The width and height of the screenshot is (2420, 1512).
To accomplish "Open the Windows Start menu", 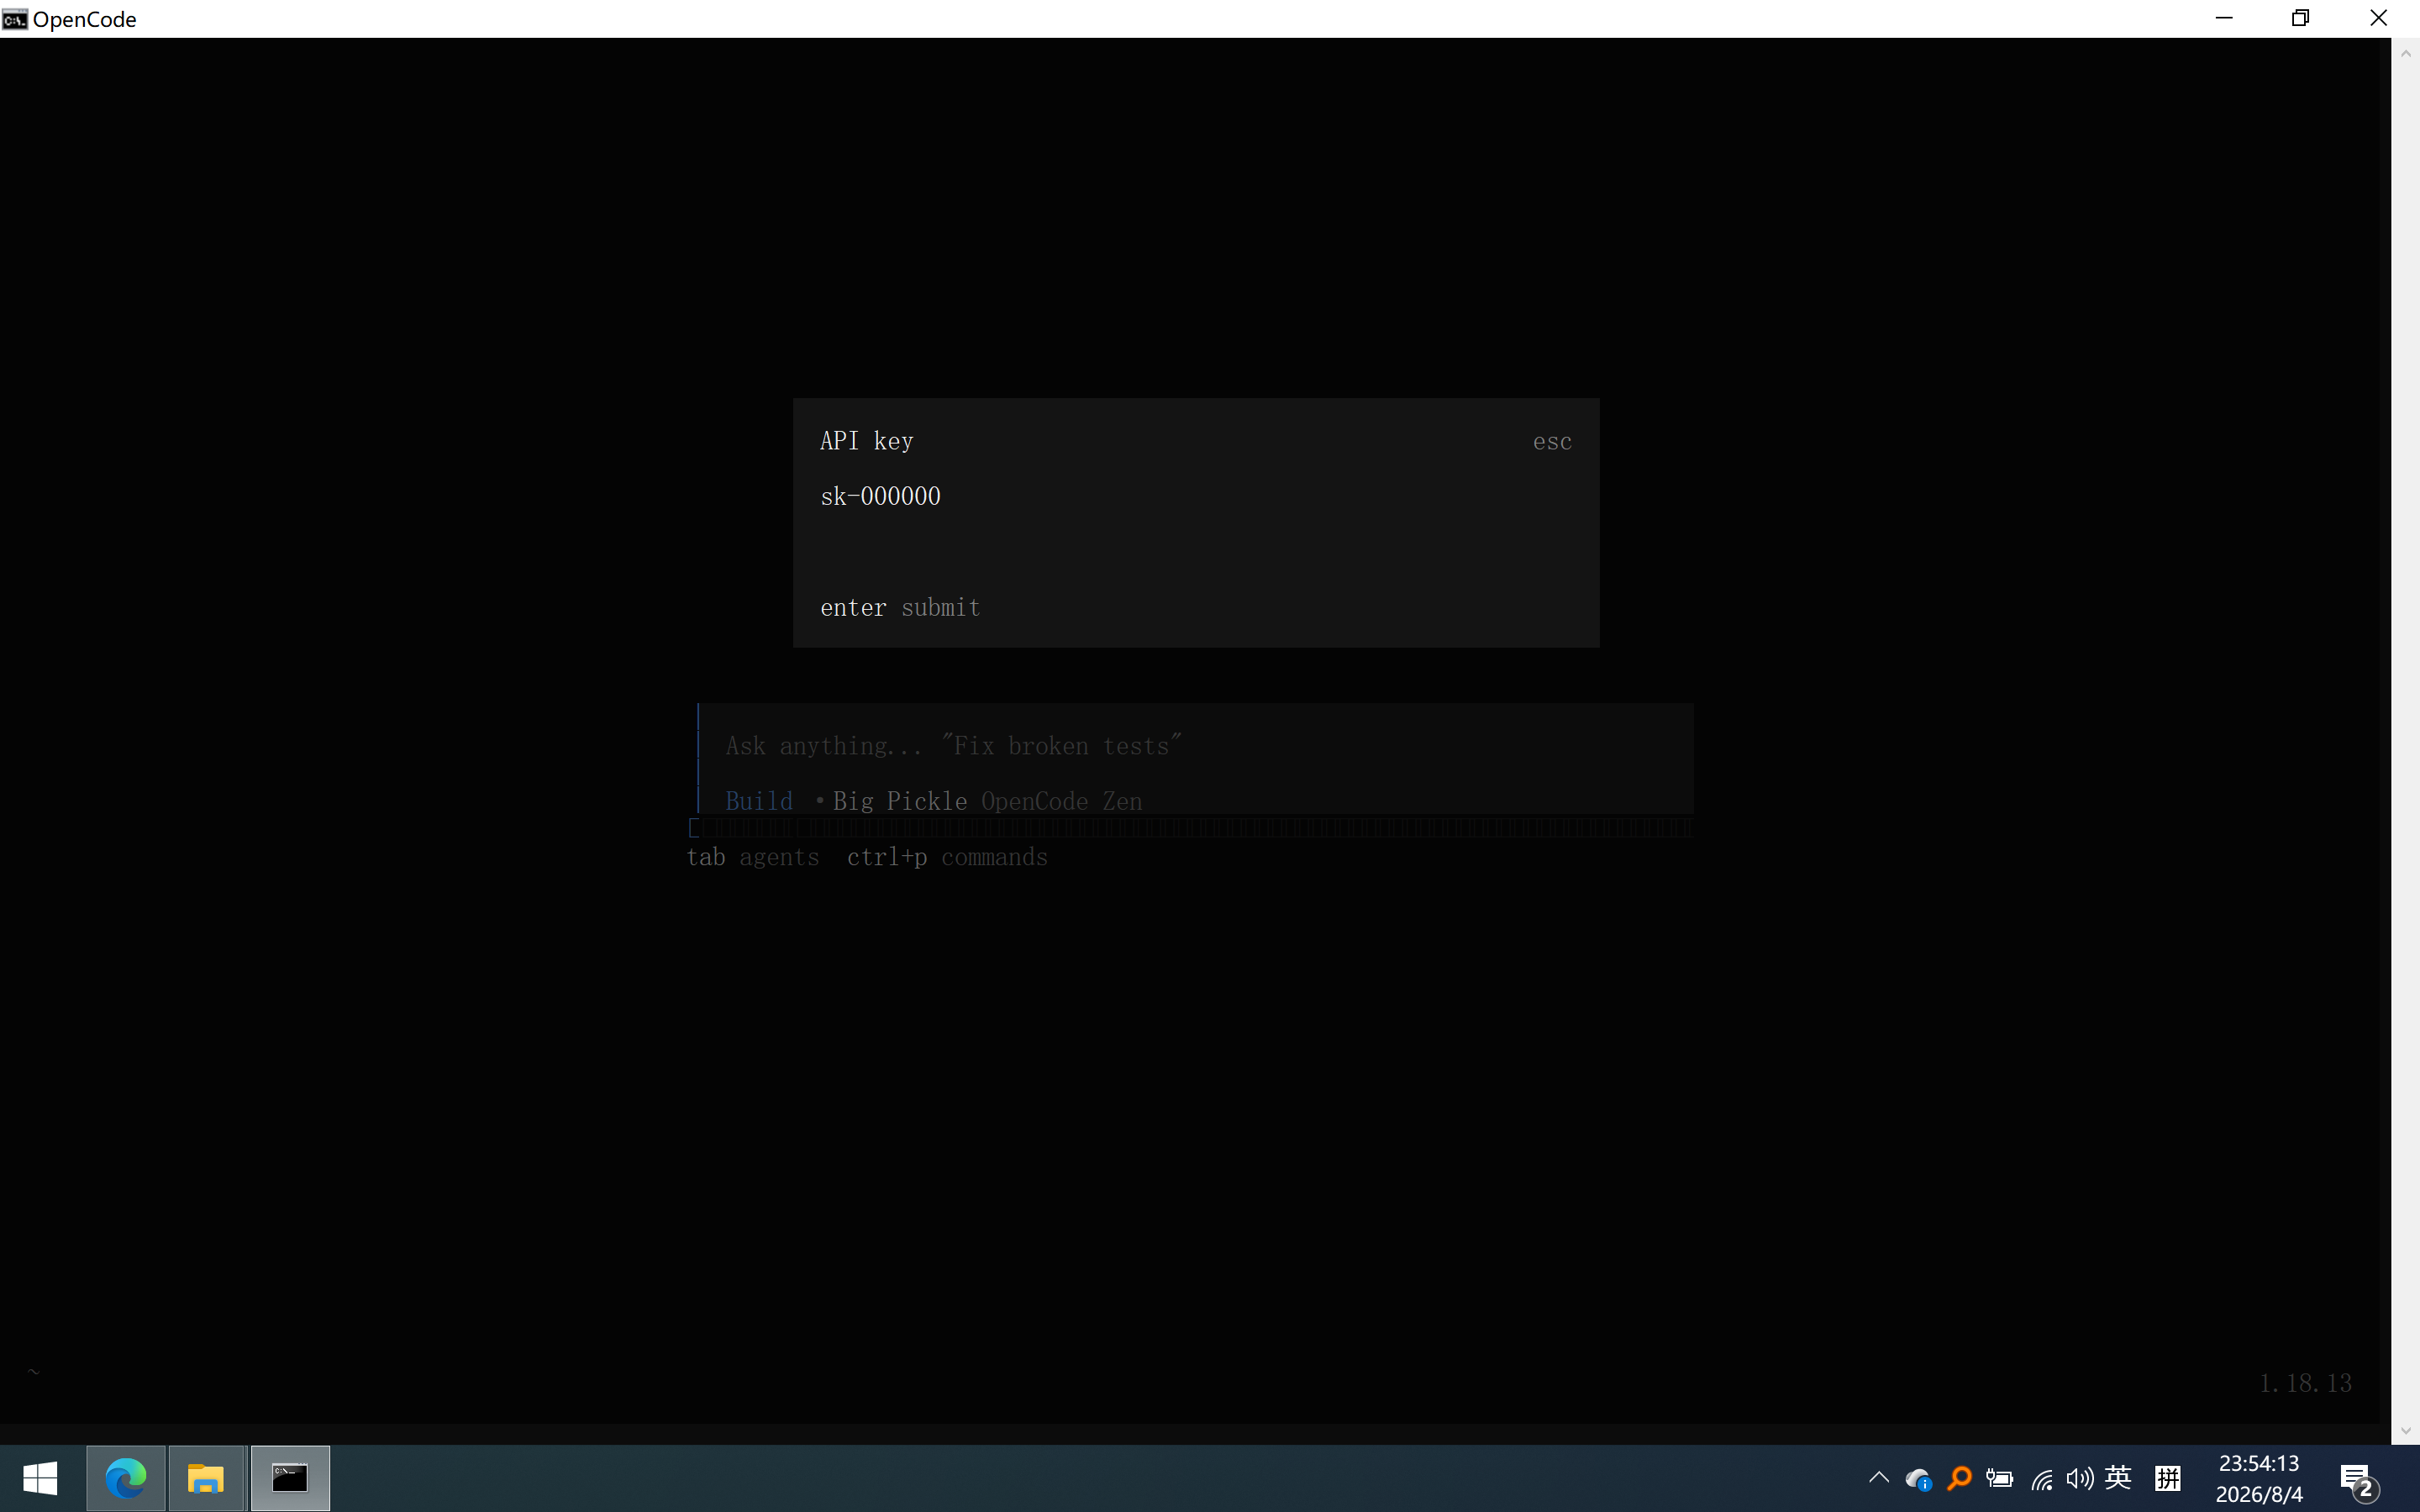I will [40, 1478].
